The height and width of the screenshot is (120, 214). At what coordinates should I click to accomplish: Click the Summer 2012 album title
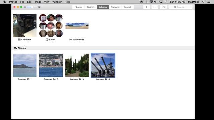(x=51, y=79)
